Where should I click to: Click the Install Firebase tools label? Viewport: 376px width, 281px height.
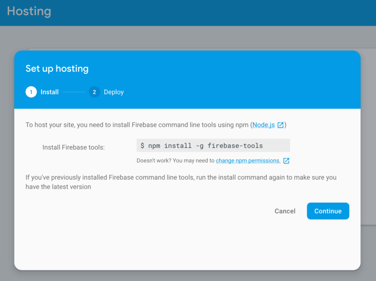click(x=74, y=147)
